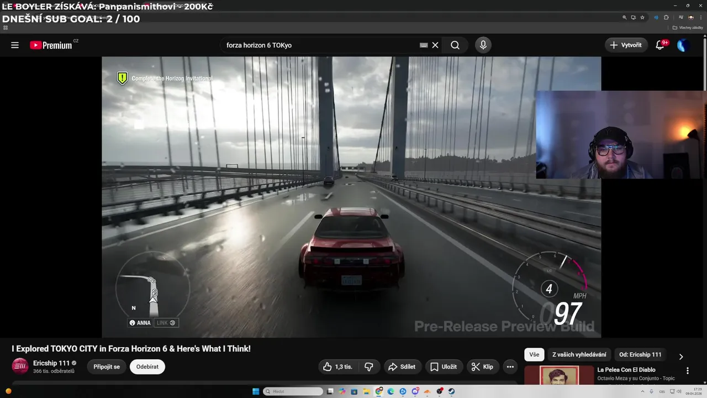Switch to Chrome on the taskbar
Image resolution: width=707 pixels, height=398 pixels.
(x=378, y=391)
